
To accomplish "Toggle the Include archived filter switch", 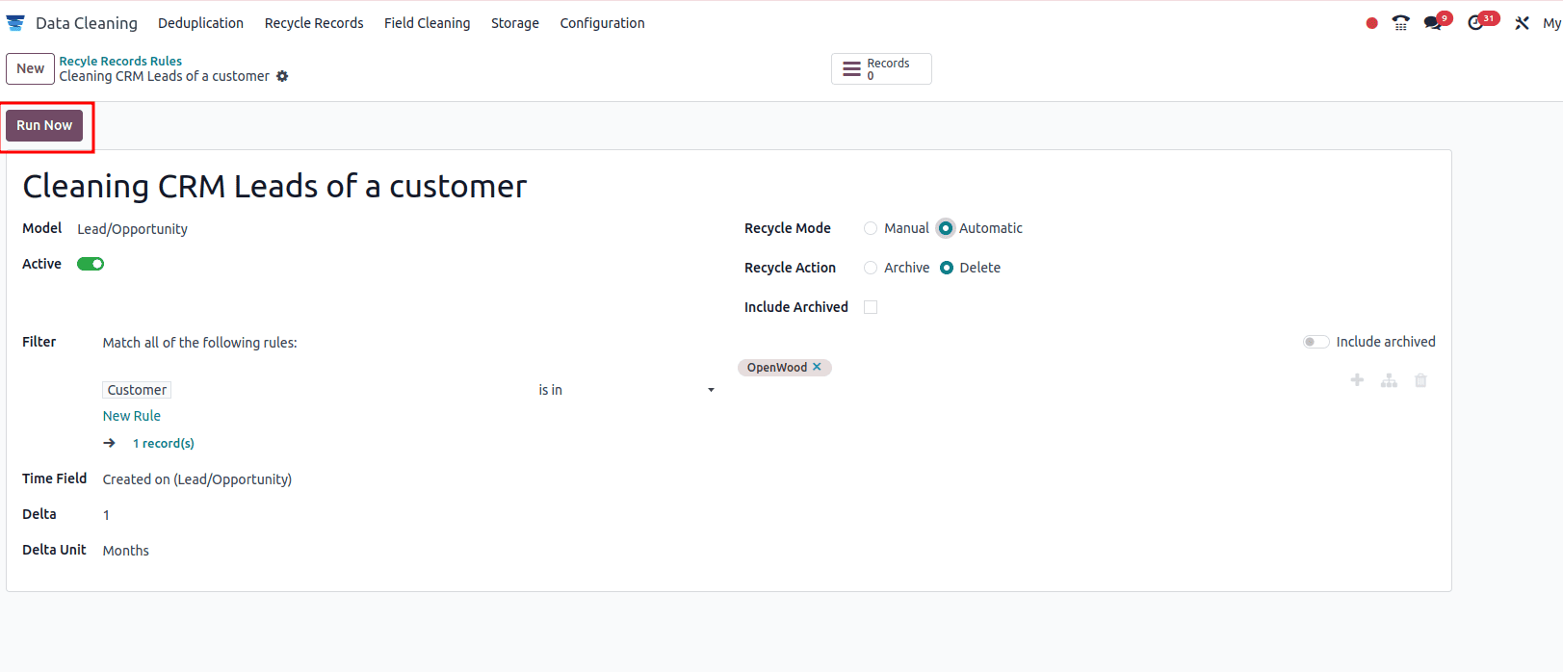I will coord(1316,342).
